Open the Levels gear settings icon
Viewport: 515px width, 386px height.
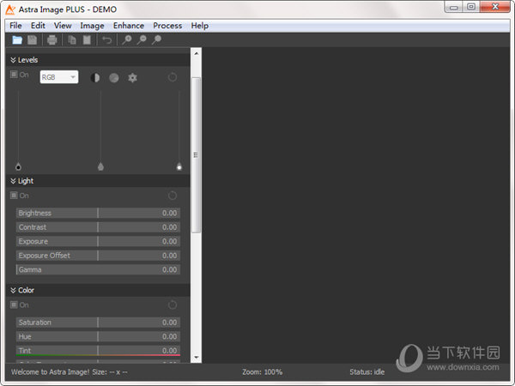132,78
